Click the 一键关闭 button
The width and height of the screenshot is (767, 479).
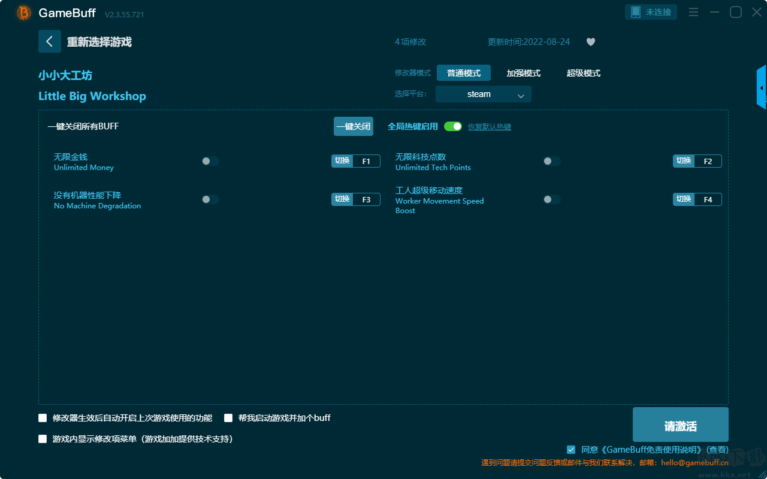tap(354, 126)
